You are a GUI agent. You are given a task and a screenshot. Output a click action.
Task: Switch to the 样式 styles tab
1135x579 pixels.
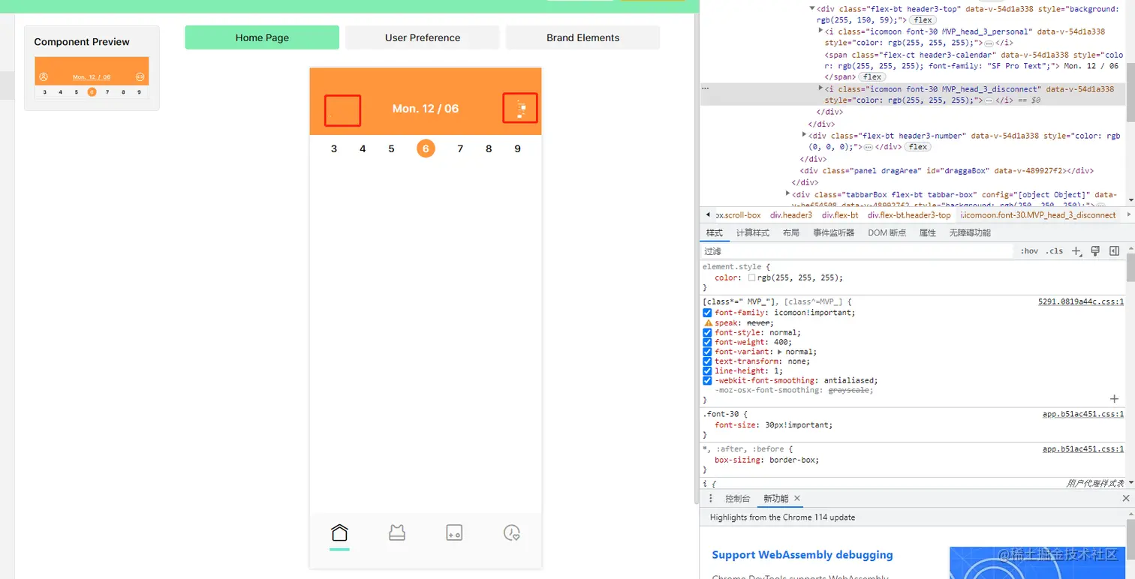pos(714,232)
